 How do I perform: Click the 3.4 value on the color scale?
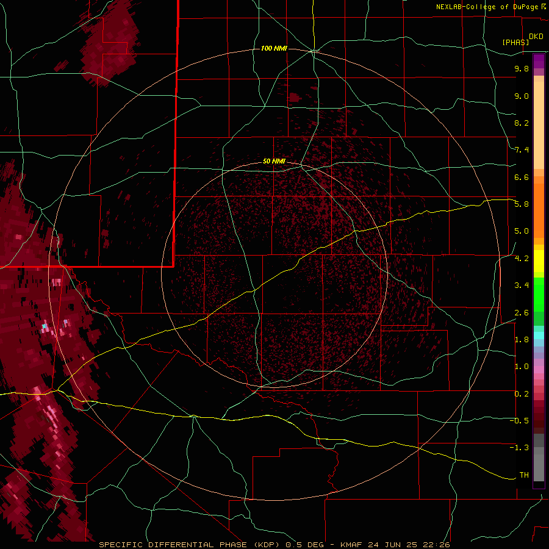click(x=522, y=285)
